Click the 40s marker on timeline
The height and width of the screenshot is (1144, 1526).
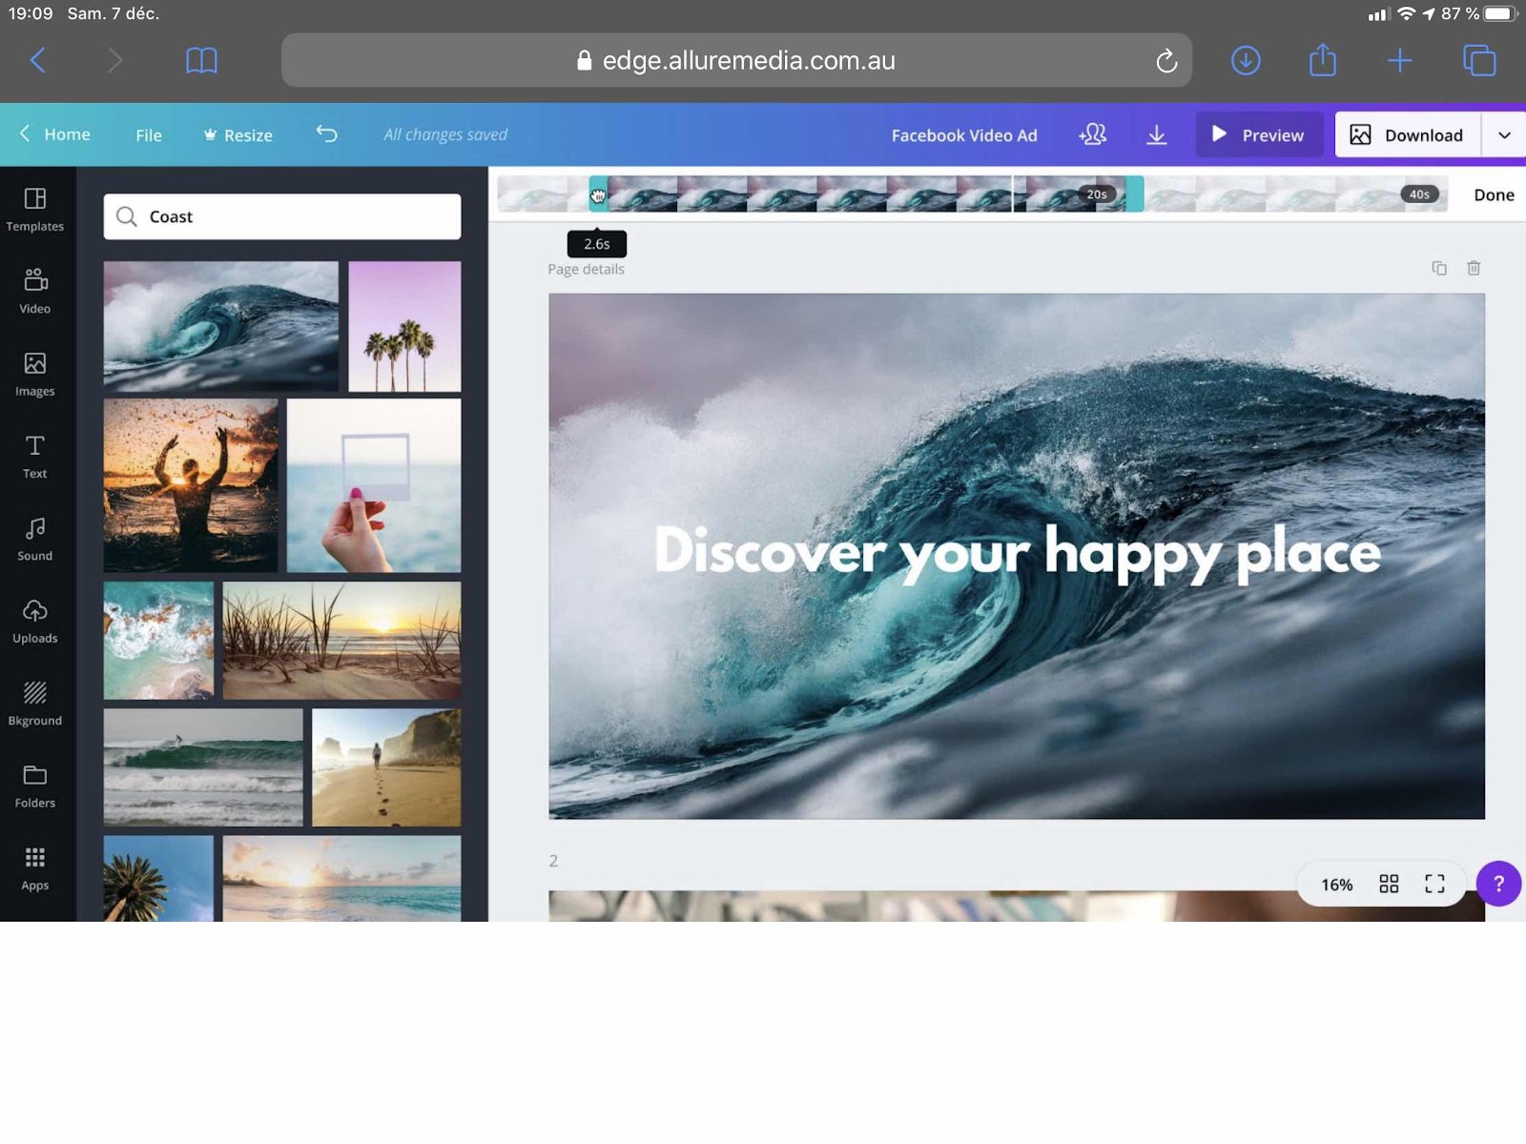pos(1419,194)
